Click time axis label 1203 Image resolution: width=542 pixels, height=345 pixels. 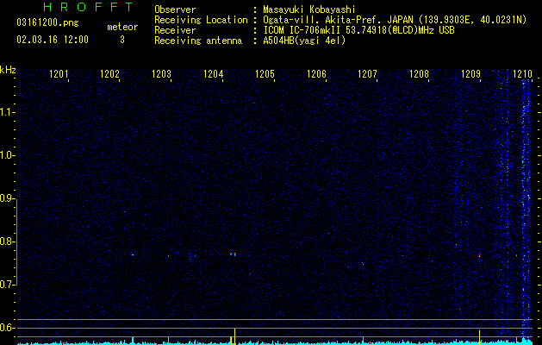(x=162, y=73)
